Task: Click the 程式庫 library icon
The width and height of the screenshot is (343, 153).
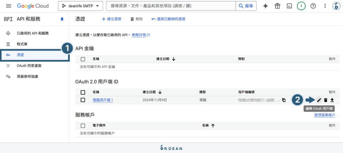Action: 8,44
